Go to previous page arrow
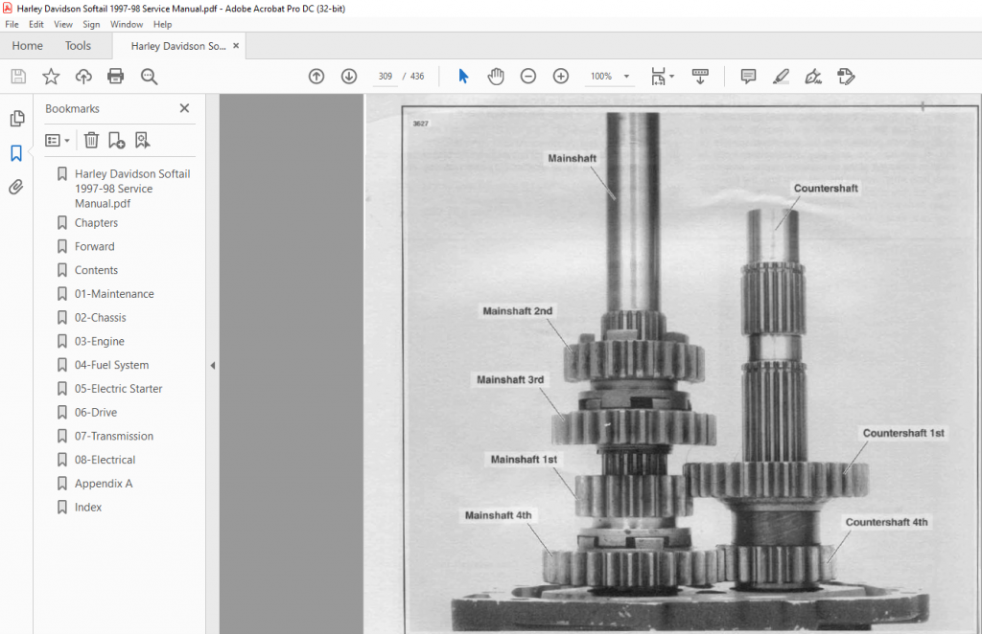Image resolution: width=982 pixels, height=634 pixels. tap(316, 77)
